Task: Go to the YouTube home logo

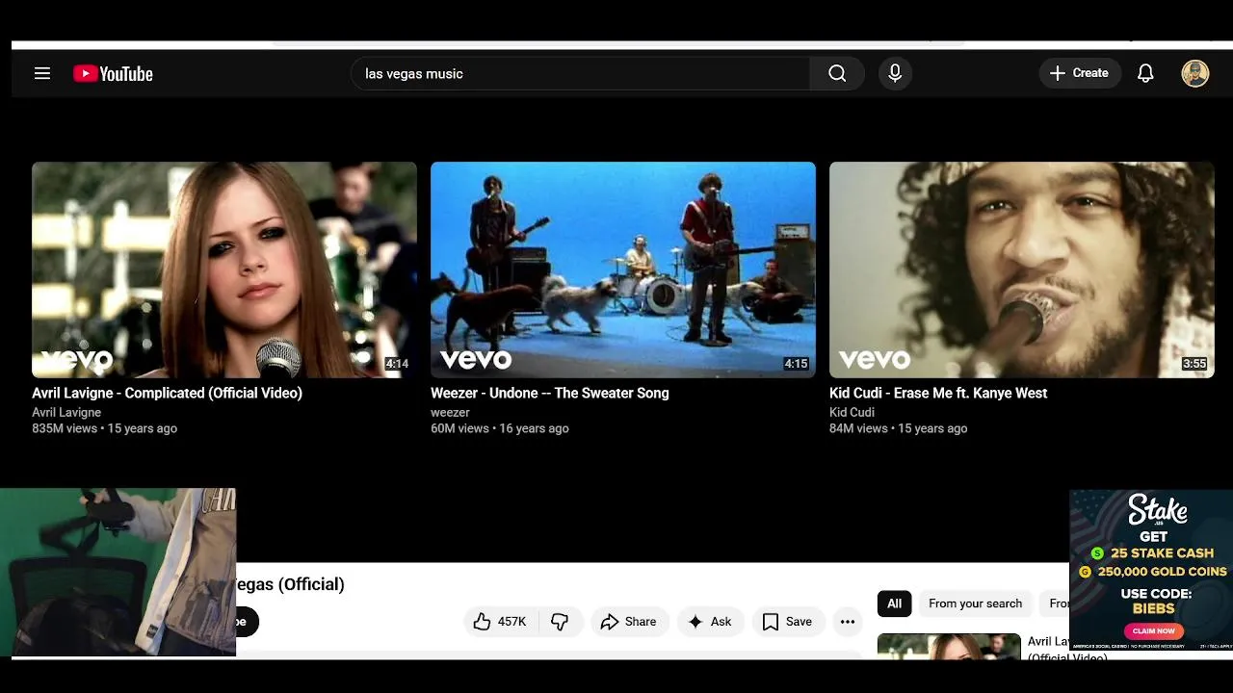Action: (x=113, y=74)
